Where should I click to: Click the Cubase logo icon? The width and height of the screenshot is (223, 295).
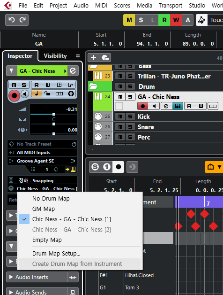[x=8, y=6]
